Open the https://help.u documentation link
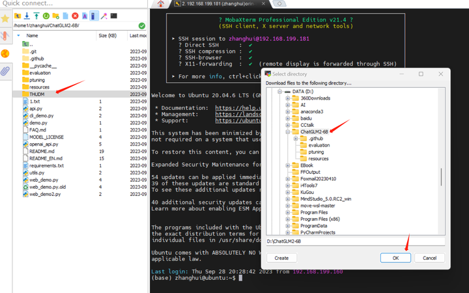469x293 pixels. (x=238, y=108)
